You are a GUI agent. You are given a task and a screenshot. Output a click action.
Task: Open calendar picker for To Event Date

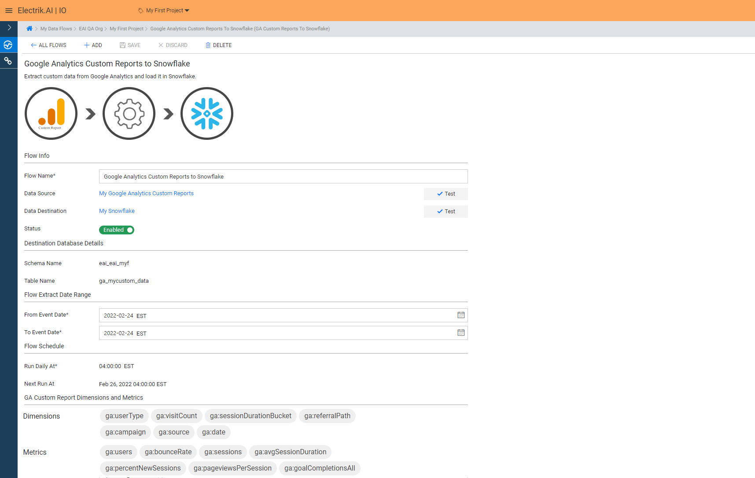point(460,332)
